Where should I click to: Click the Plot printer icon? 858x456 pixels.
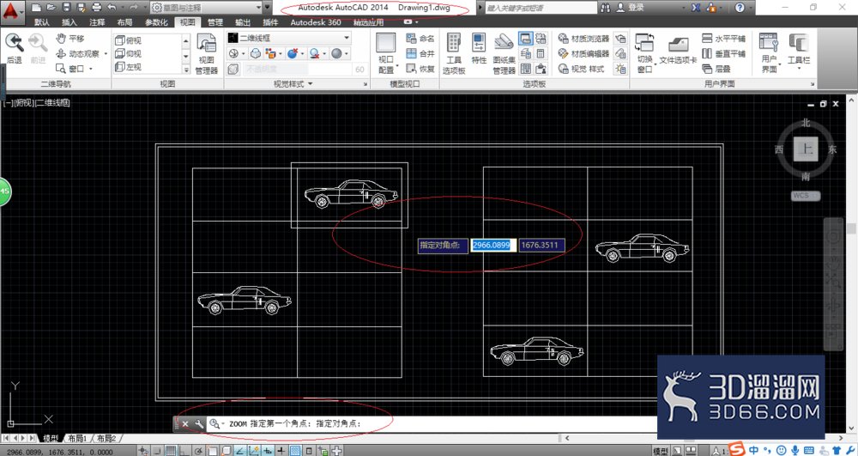(97, 8)
